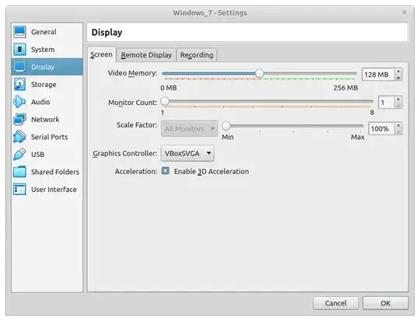Click the Video Memory slider handle
This screenshot has width=420, height=321.
259,73
